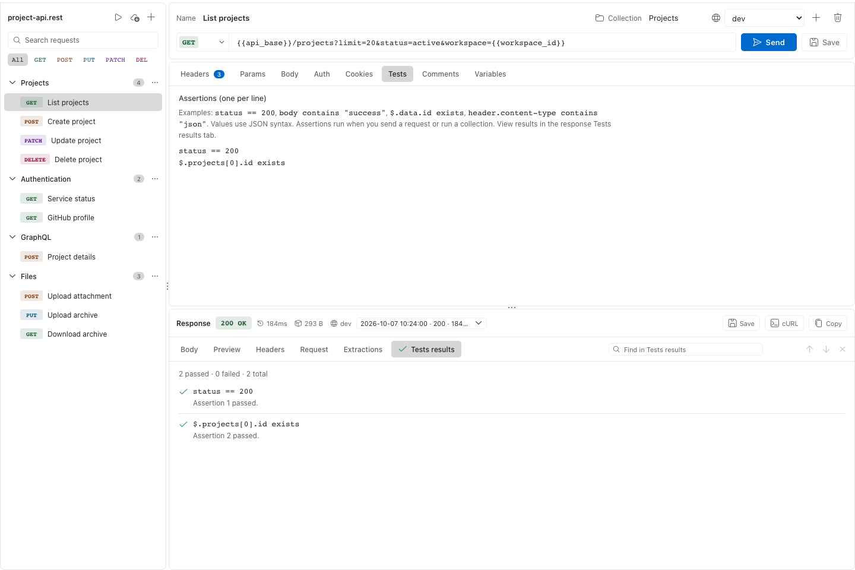Image resolution: width=855 pixels, height=570 pixels.
Task: Filter requests by DEL method chip
Action: [142, 59]
